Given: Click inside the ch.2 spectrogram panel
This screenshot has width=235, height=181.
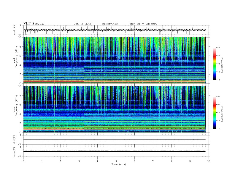Looking at the screenshot, I should 114,109.
